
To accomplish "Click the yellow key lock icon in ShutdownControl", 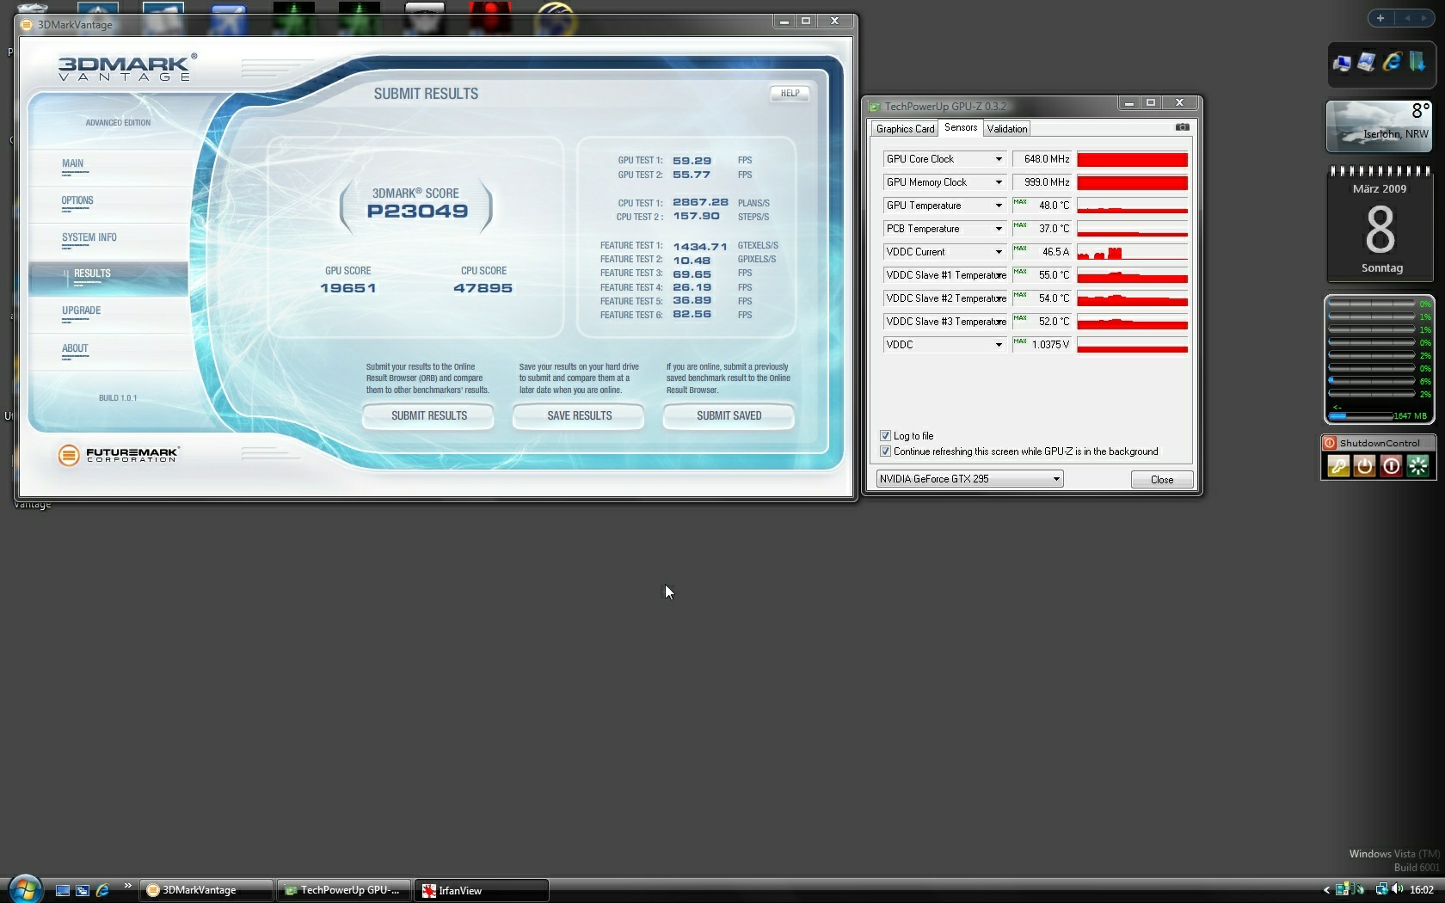I will (1338, 466).
